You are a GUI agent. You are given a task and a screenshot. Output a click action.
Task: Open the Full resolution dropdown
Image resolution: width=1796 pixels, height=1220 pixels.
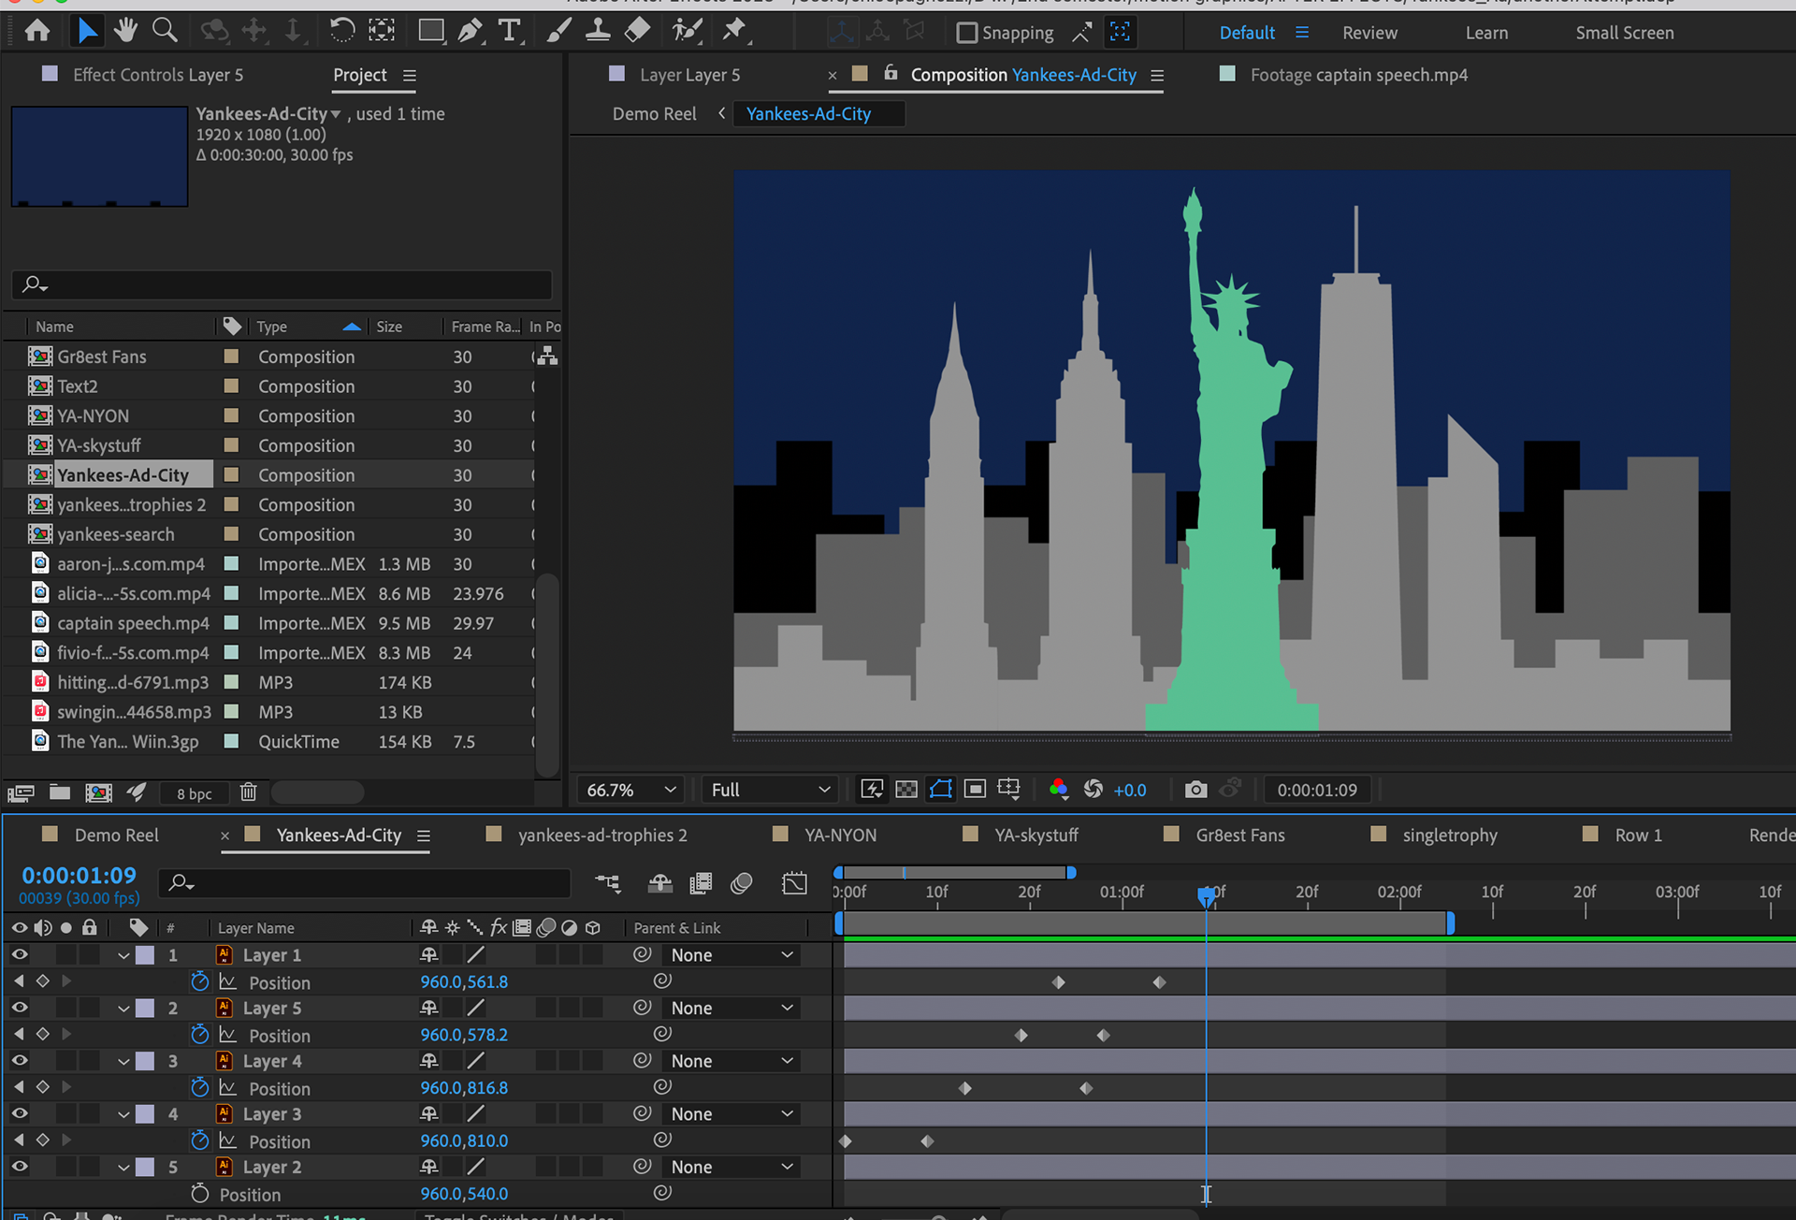click(770, 790)
